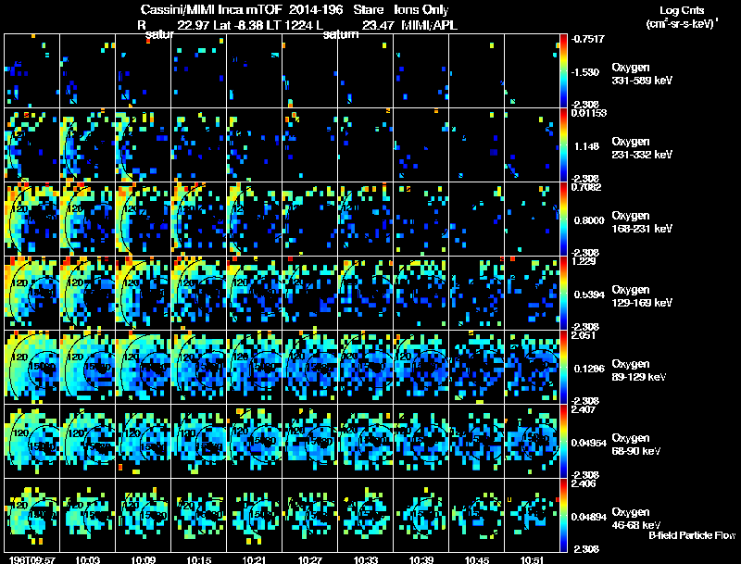Open the 168-231 keV panel at 10:33
Screen dimensions: 741x564
366,219
